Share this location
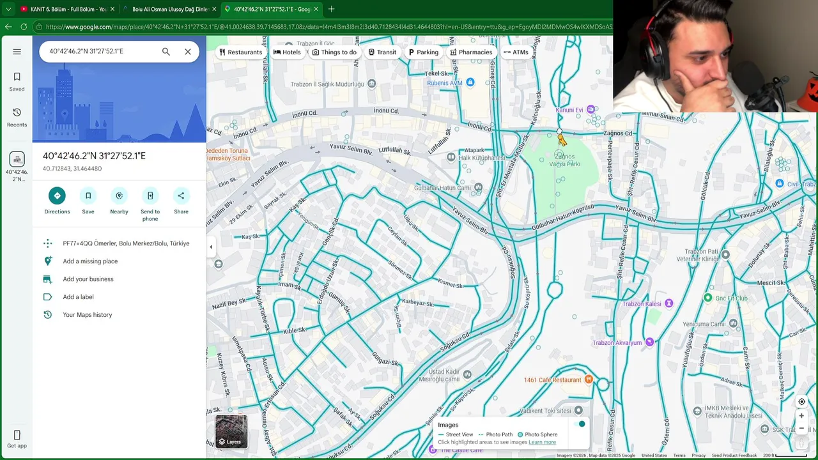 point(181,195)
